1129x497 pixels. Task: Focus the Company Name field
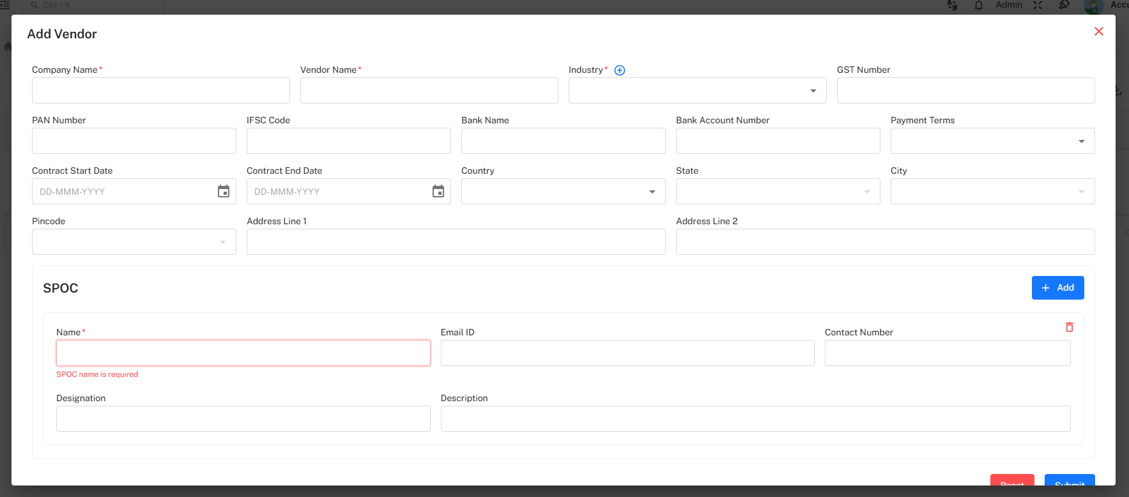click(x=160, y=91)
